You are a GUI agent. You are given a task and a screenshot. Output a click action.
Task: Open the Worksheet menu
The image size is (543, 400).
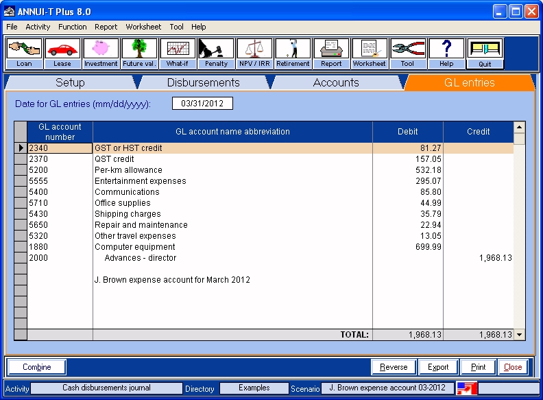(x=143, y=27)
